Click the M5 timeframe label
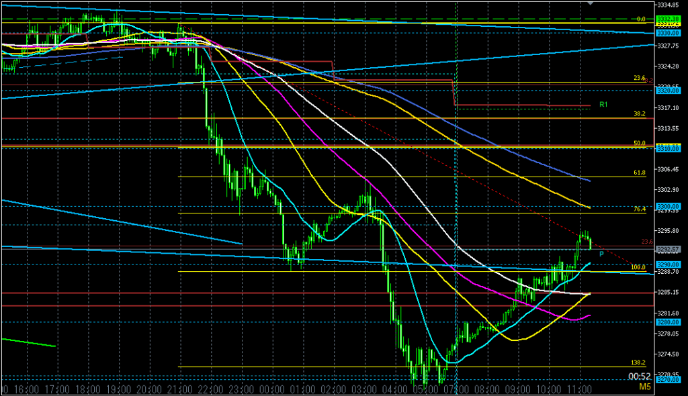The image size is (688, 396). pyautogui.click(x=644, y=387)
